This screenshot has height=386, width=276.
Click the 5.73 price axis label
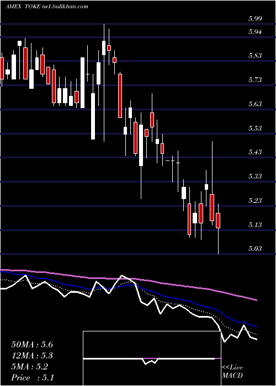coord(255,80)
